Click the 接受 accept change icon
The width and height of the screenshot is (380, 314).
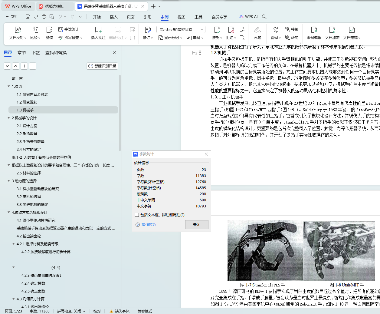[217, 30]
